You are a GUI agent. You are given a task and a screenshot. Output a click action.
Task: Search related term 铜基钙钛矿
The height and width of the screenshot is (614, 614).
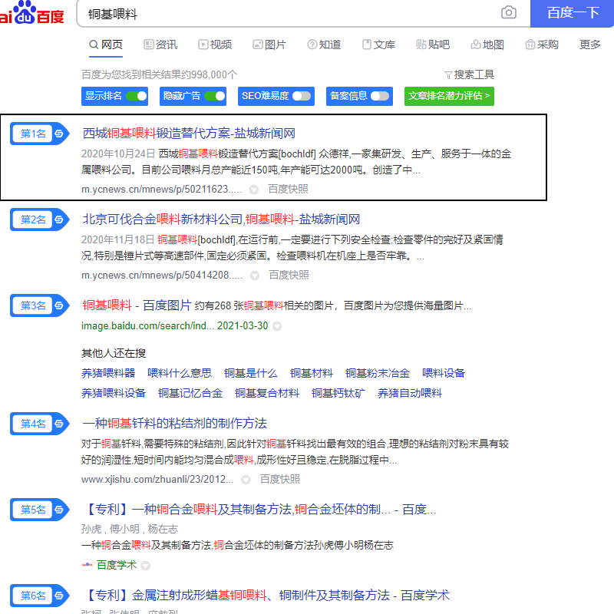pos(338,393)
